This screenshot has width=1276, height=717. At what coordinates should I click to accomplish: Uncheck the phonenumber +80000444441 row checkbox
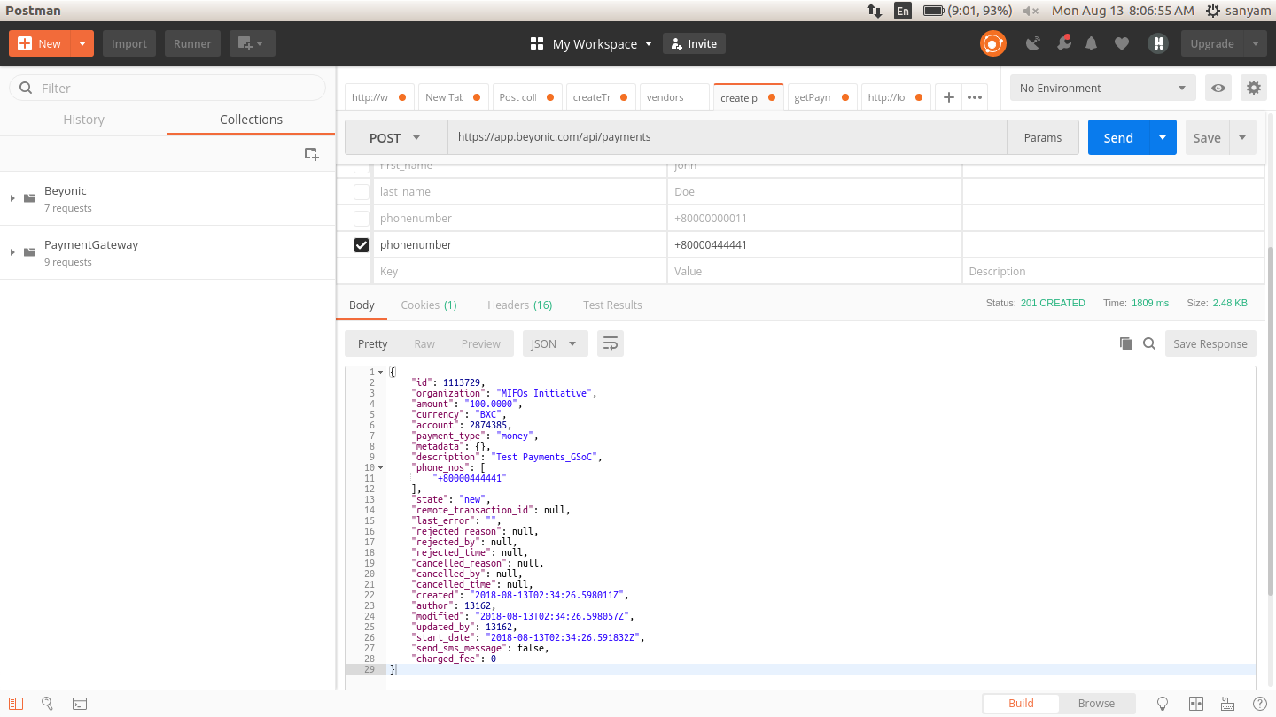362,244
